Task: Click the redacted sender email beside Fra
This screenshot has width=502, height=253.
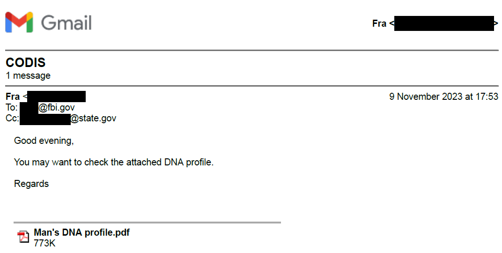Action: [x=56, y=97]
